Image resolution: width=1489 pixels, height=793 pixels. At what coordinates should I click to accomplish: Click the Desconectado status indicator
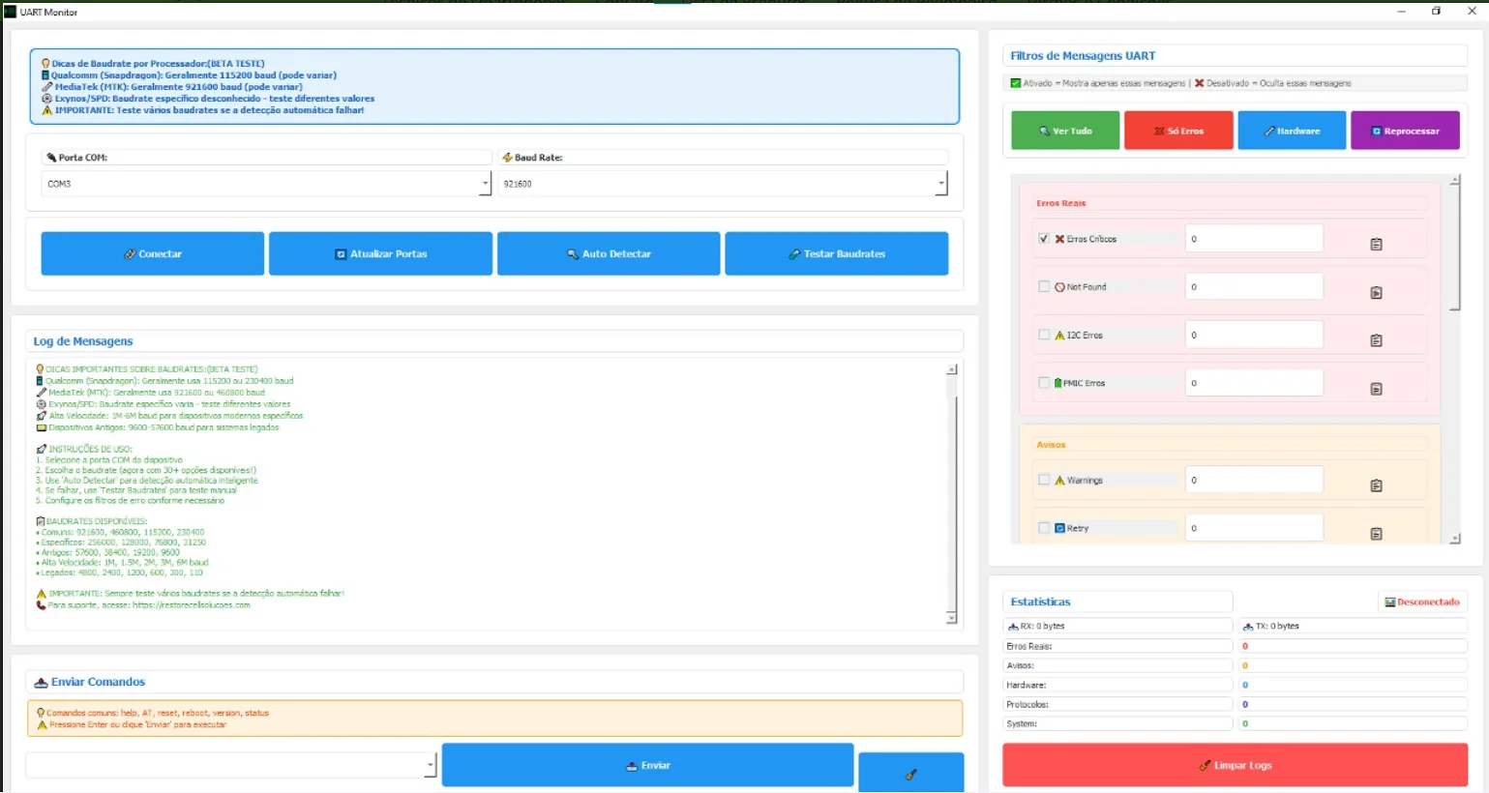point(1421,602)
